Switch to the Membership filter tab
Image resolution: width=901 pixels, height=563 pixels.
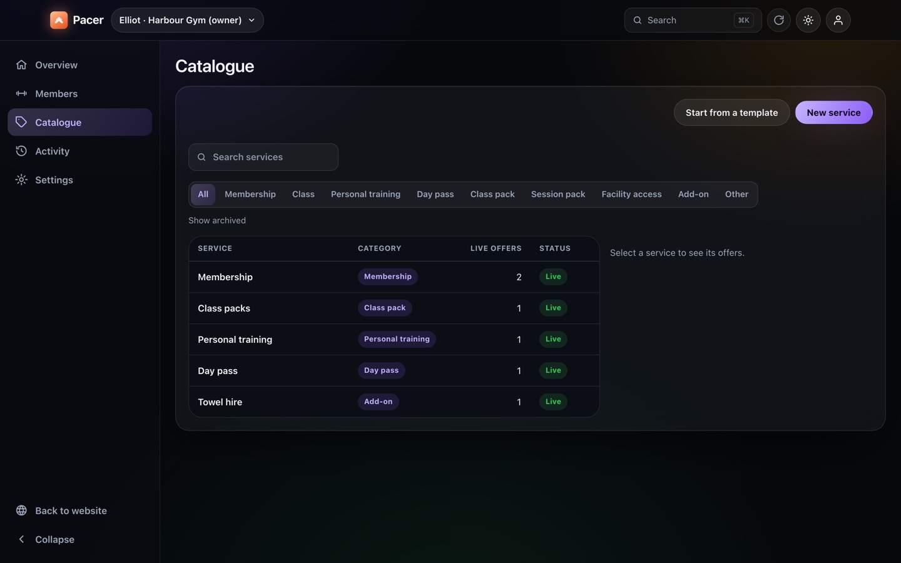coord(250,195)
